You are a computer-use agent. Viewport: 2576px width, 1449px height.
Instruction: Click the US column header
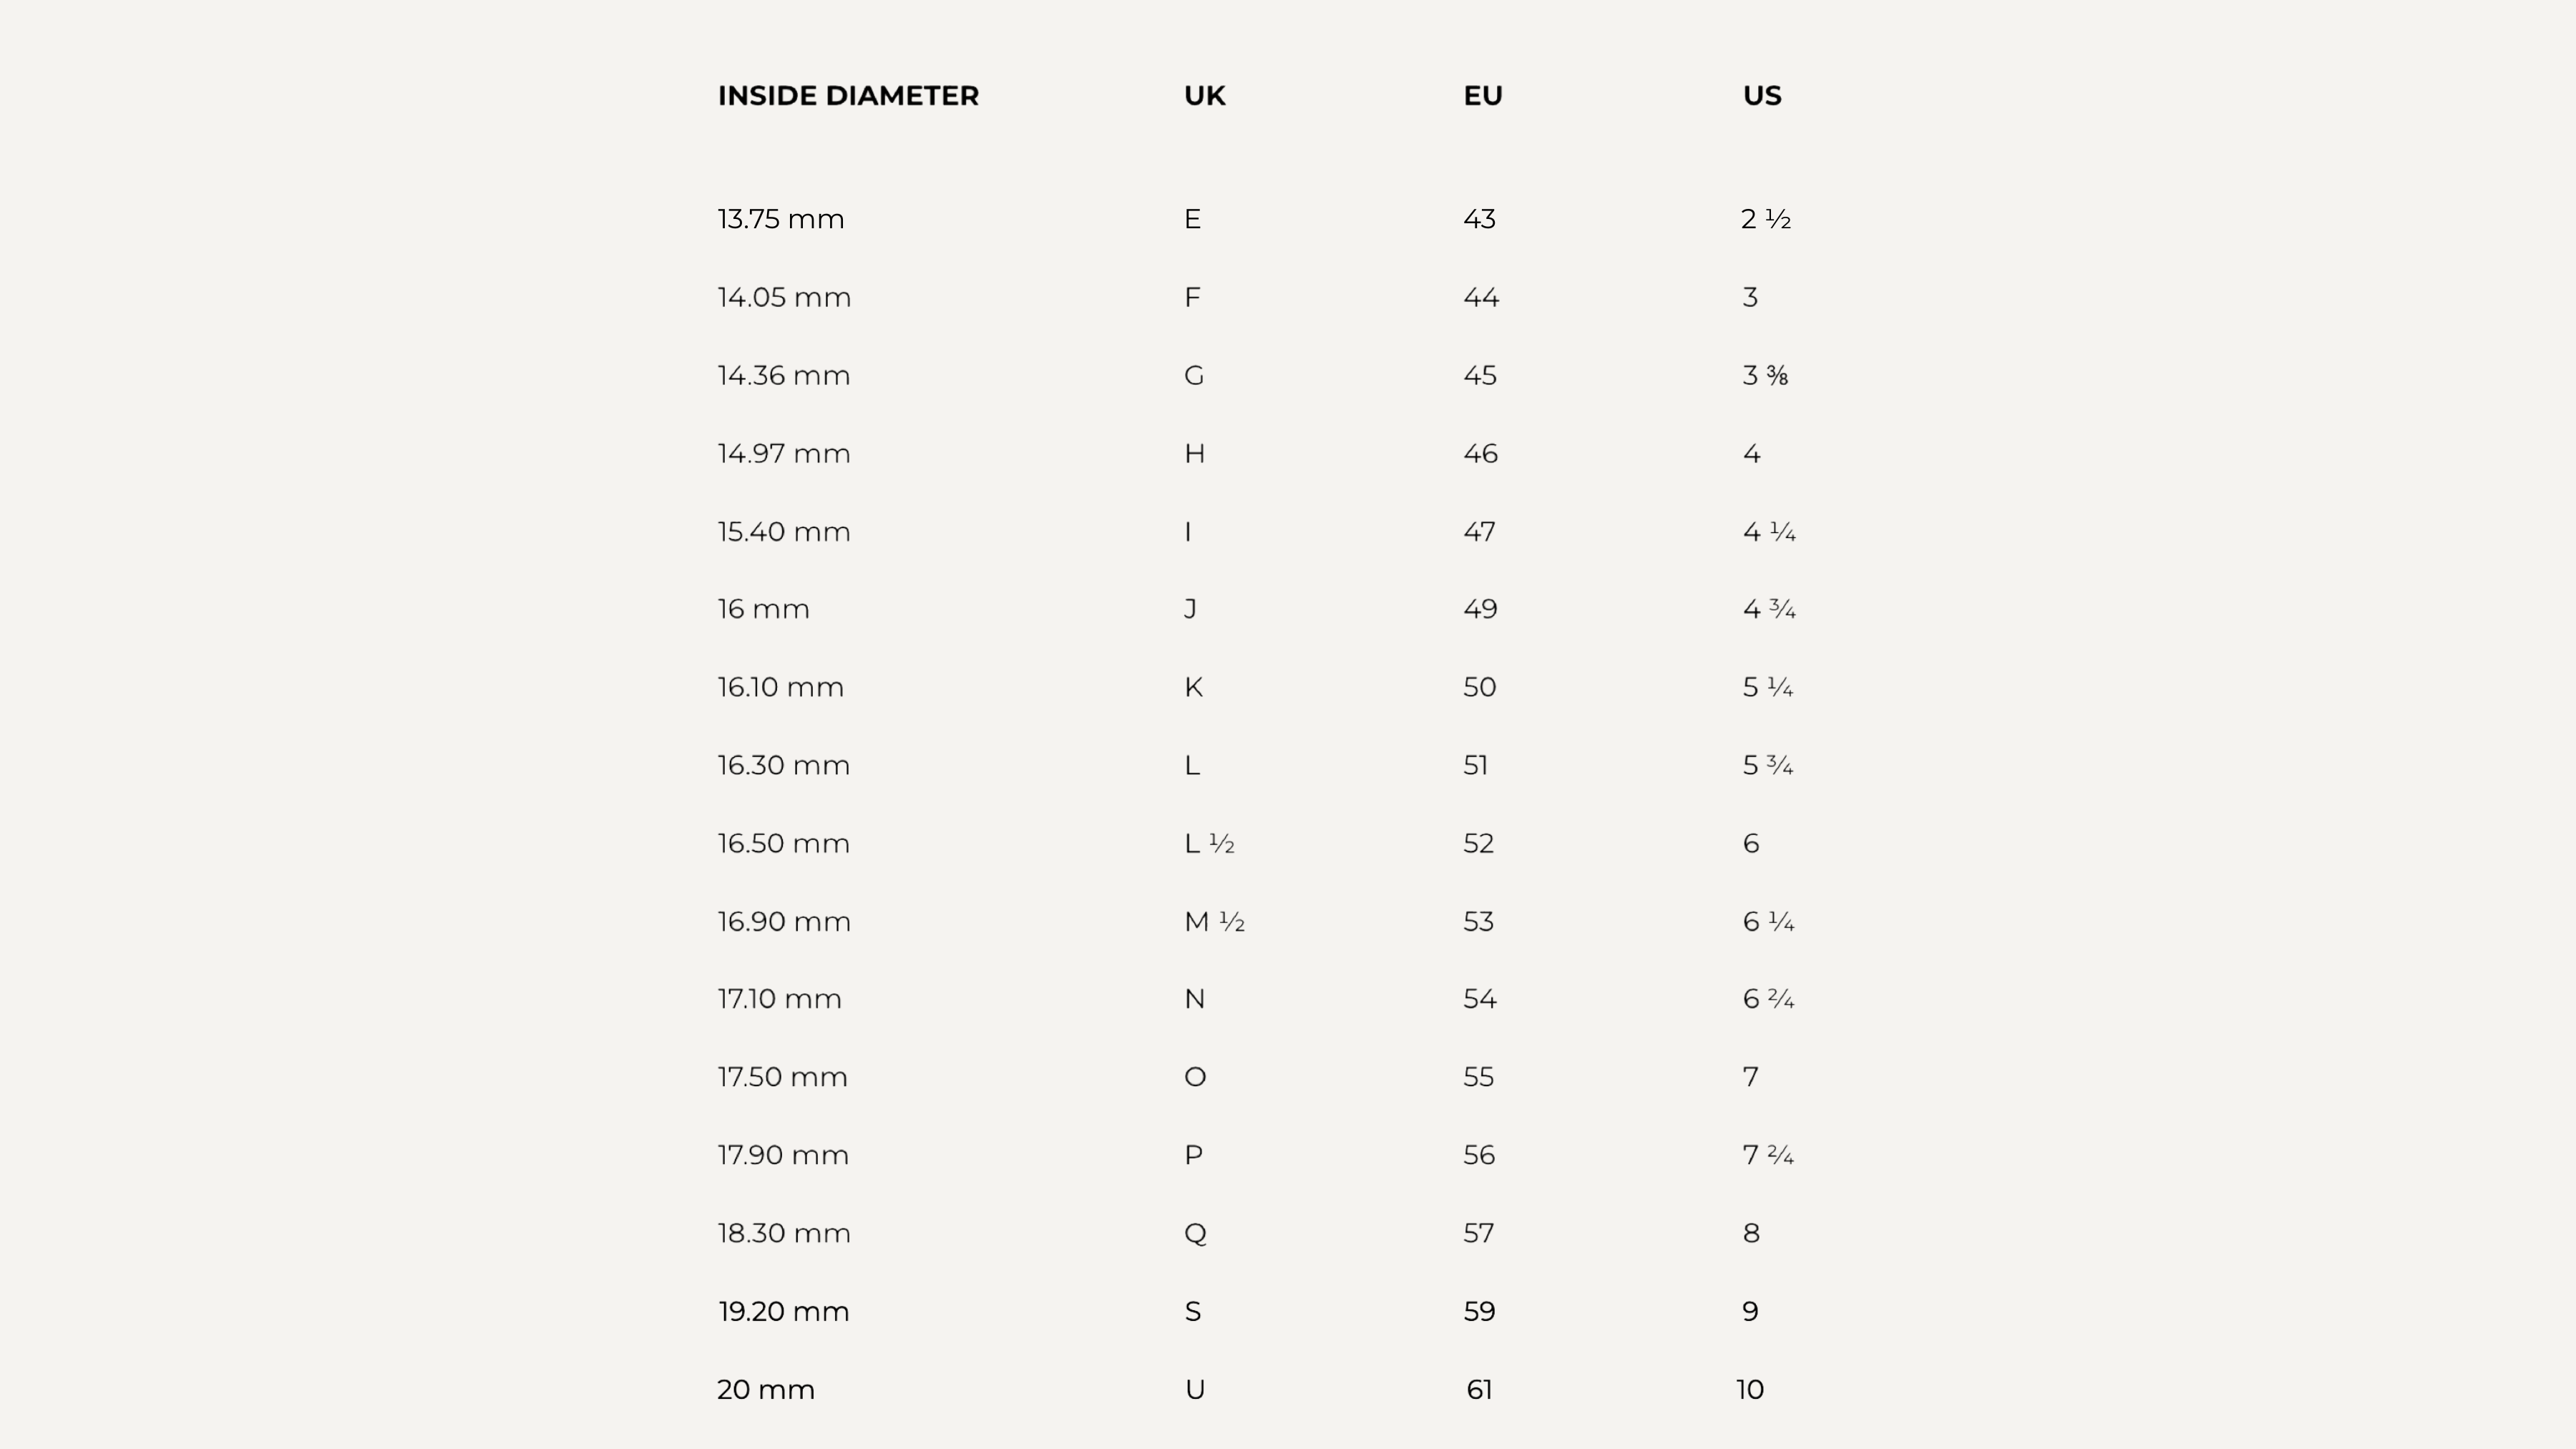1761,96
